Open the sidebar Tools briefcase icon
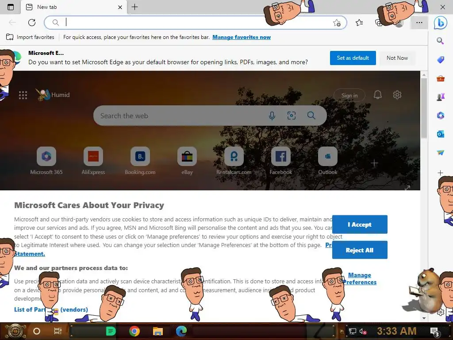 [440, 78]
